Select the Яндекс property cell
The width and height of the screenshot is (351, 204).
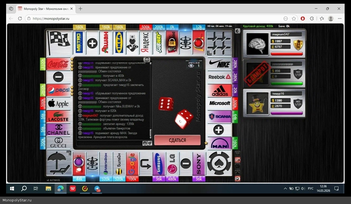click(x=145, y=42)
